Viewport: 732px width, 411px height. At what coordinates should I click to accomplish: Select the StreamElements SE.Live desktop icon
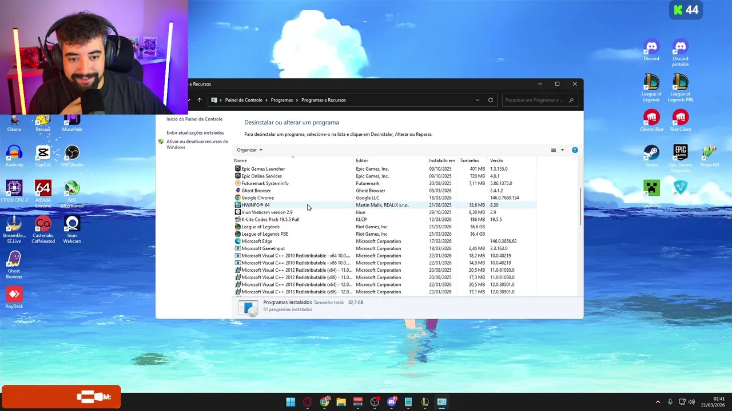(x=14, y=230)
